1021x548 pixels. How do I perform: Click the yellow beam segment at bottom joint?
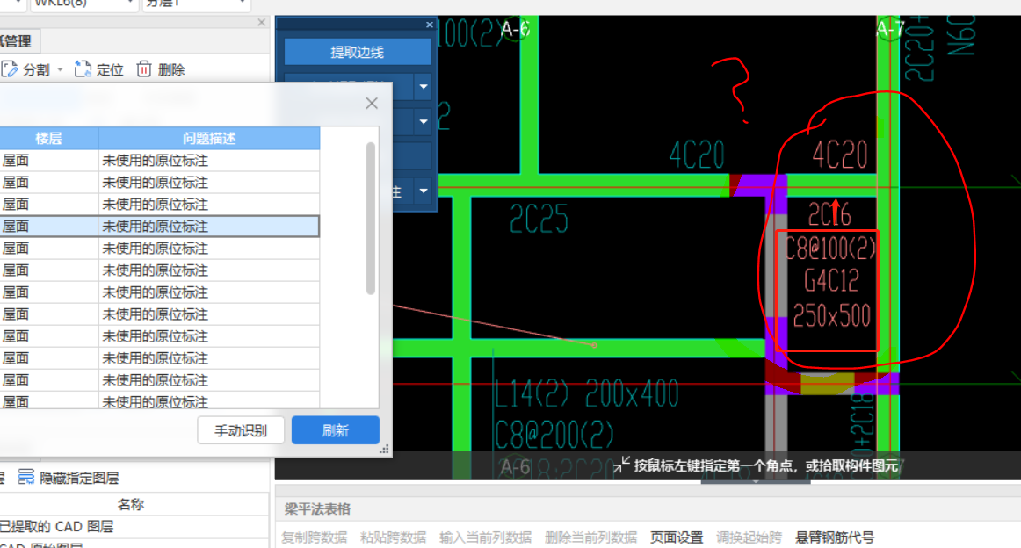point(827,384)
